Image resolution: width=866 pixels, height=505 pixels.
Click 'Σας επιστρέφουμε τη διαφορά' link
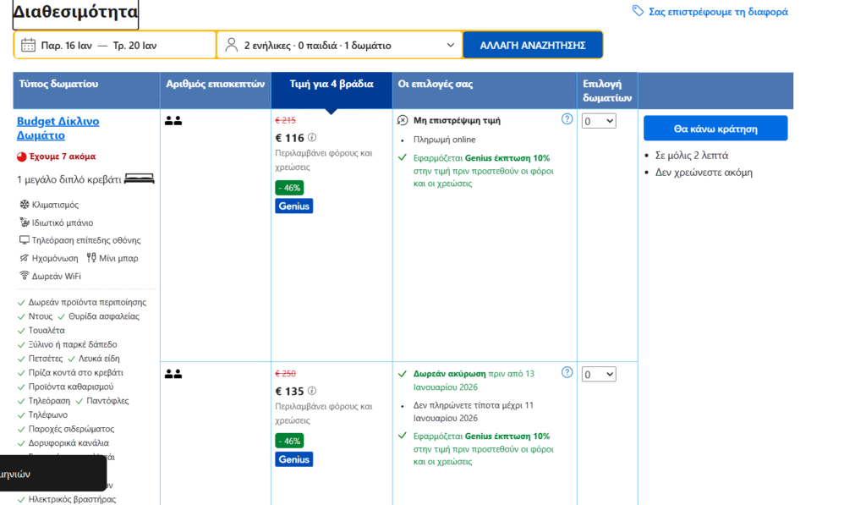717,12
